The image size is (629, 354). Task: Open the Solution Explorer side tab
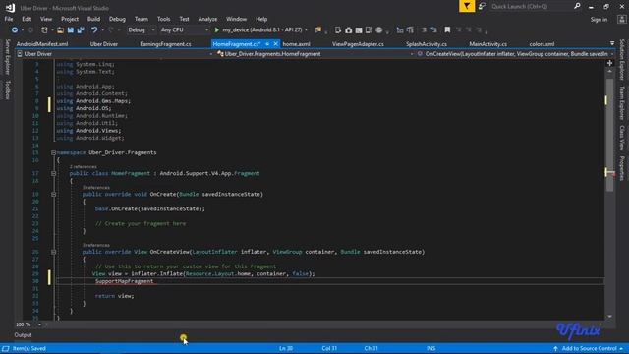point(622,59)
